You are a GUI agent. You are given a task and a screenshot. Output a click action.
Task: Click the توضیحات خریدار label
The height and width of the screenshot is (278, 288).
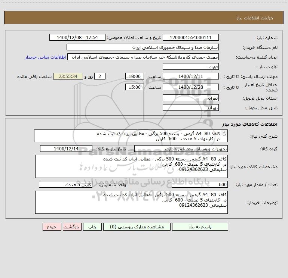[x=262, y=203]
